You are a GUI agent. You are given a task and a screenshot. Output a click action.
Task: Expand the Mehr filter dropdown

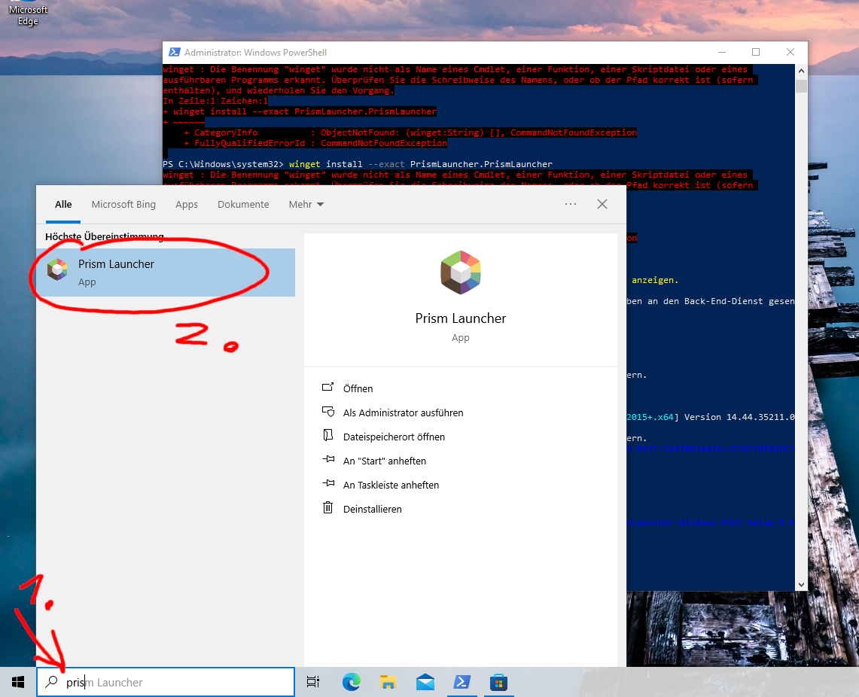coord(306,204)
